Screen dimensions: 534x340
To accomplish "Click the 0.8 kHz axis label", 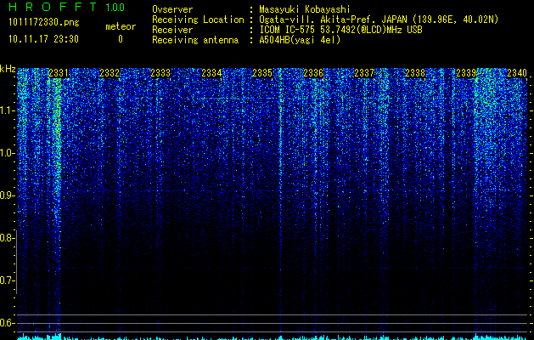I will 7,238.
